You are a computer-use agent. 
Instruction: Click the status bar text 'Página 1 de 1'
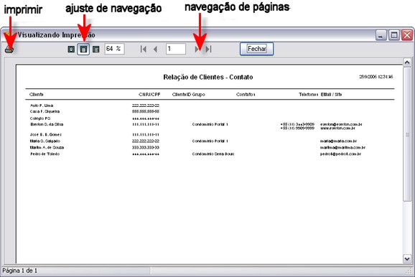[20, 271]
